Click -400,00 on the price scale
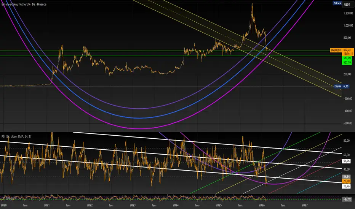This screenshot has height=209, width=355. coord(347,111)
